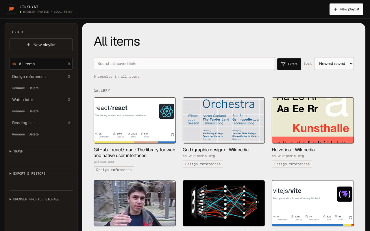370x231 pixels.
Task: Open the Design references playlist
Action: tap(41, 77)
